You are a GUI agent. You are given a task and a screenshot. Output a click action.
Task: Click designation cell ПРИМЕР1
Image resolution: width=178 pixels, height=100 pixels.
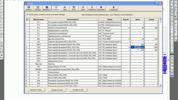[38, 69]
